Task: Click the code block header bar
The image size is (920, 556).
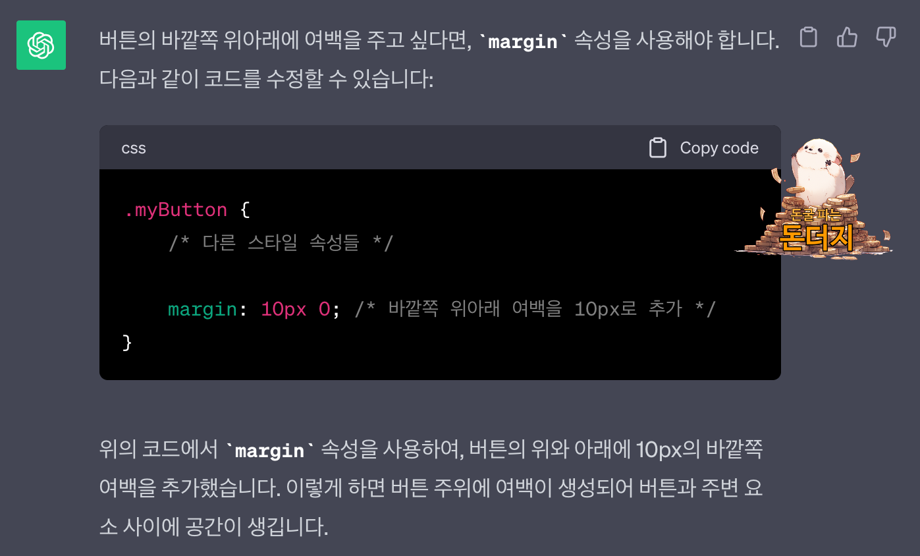Action: click(395, 148)
